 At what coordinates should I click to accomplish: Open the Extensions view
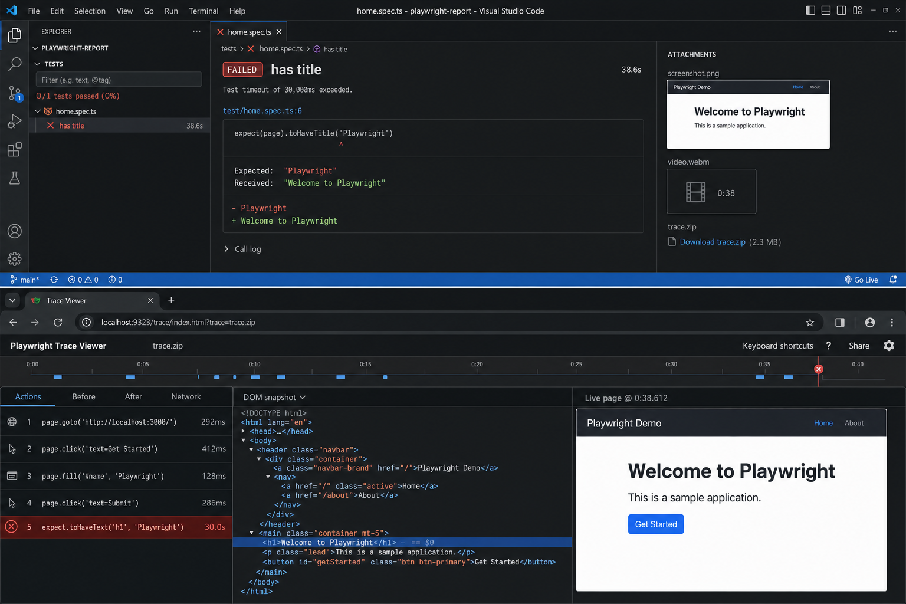(15, 150)
